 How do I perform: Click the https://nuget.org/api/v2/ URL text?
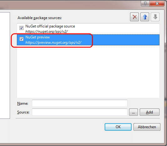pos(47,32)
